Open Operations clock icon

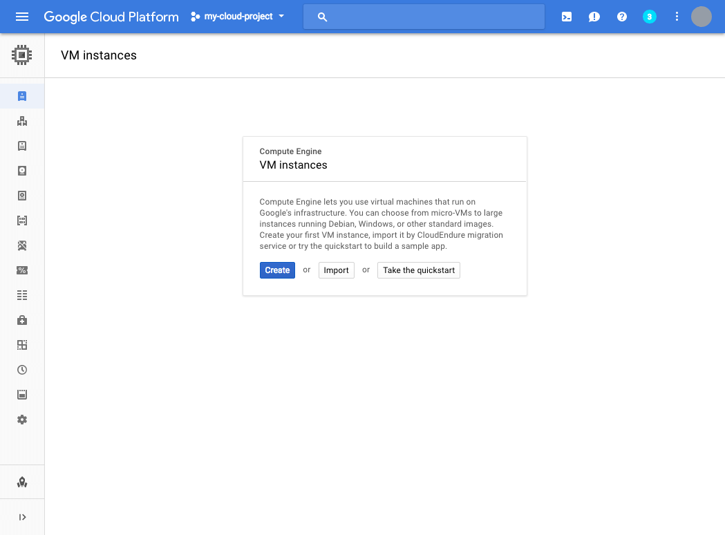point(21,370)
